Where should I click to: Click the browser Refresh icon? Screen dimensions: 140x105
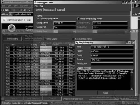(x=25, y=10)
